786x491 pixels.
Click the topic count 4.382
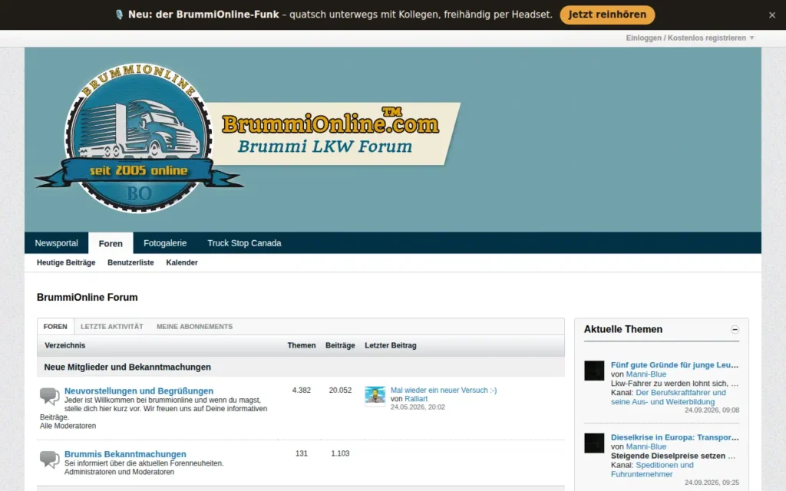(x=301, y=390)
